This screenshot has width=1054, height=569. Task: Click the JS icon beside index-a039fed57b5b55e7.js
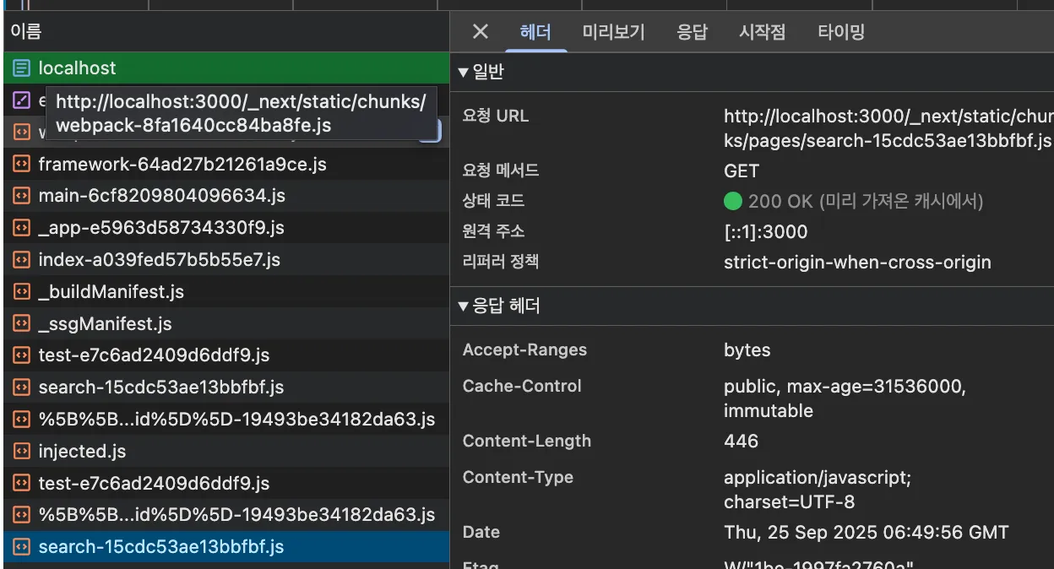21,259
